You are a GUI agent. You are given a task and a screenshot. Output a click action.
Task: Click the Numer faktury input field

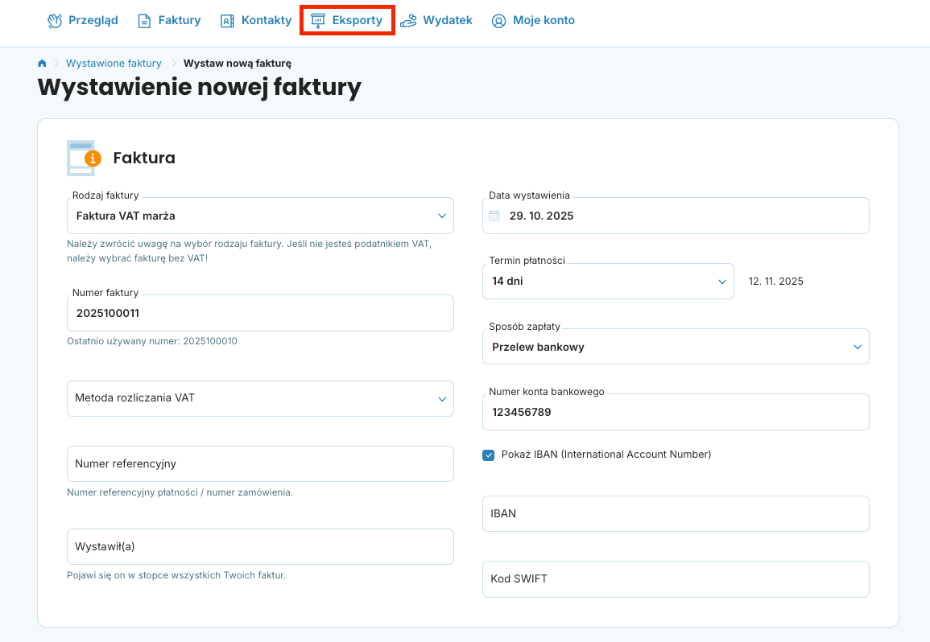click(260, 313)
